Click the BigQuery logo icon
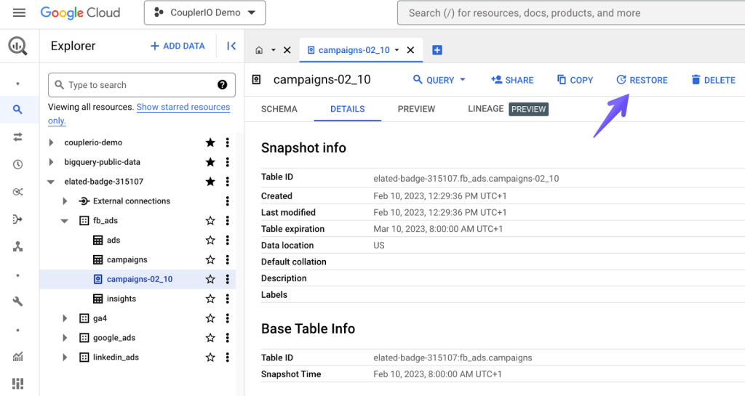The image size is (745, 396). point(18,46)
